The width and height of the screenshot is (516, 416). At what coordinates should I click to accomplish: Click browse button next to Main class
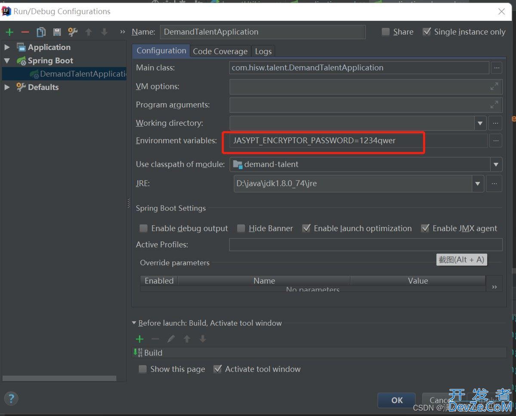496,68
